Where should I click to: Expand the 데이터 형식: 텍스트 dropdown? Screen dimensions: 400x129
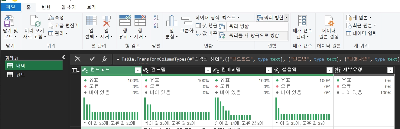tap(238, 18)
